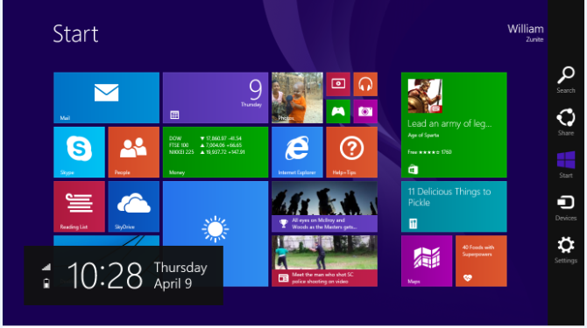Open the Music headphones tile

tap(365, 85)
